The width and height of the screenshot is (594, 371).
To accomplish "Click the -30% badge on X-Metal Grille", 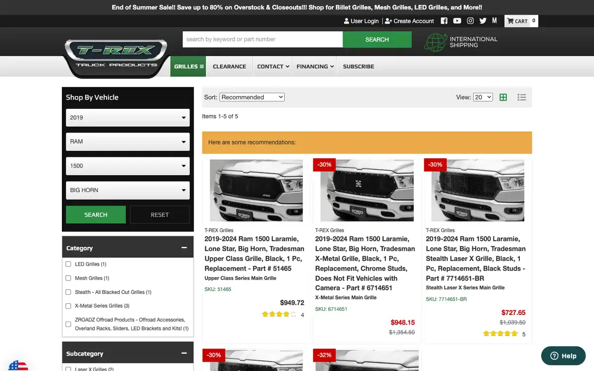I will tap(324, 165).
